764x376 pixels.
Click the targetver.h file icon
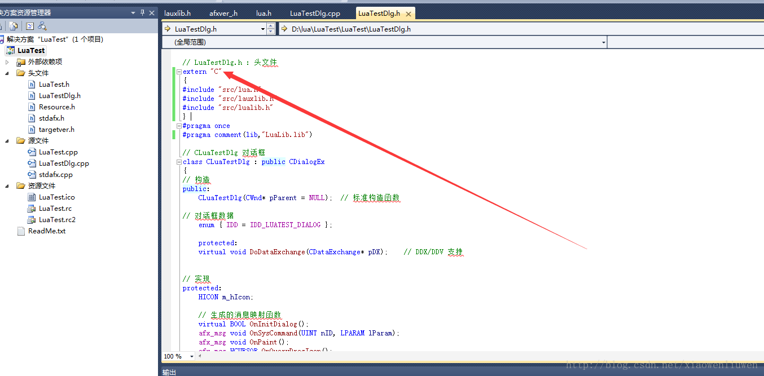tap(32, 129)
